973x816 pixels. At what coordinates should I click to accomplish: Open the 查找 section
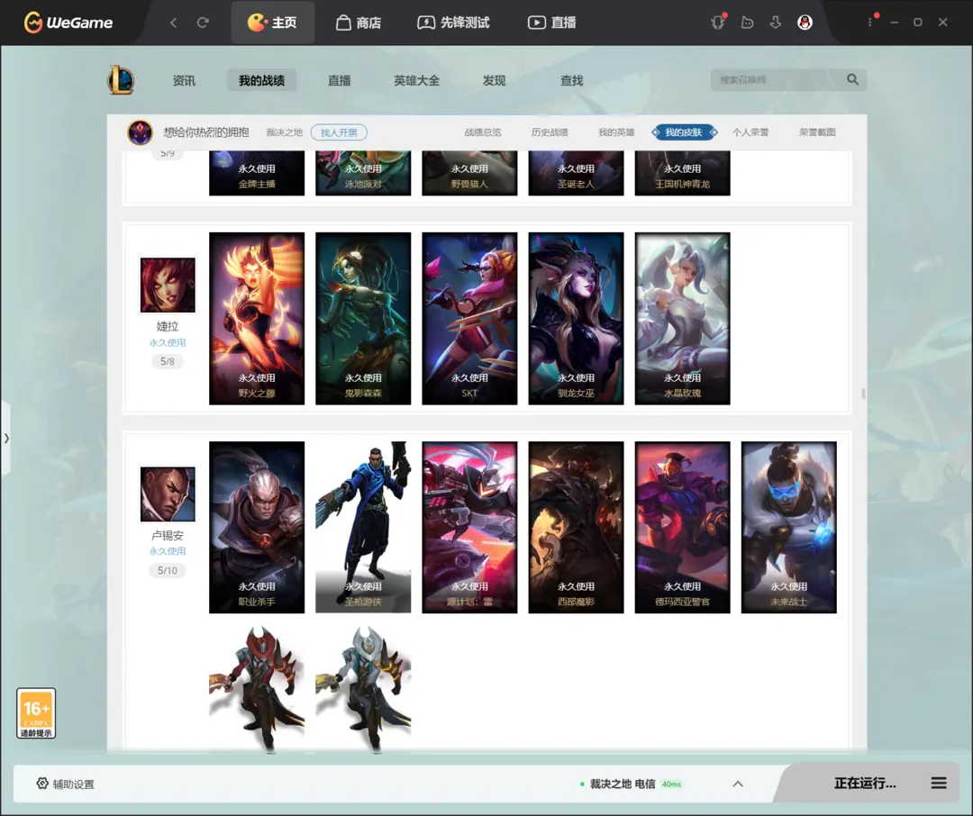tap(571, 81)
